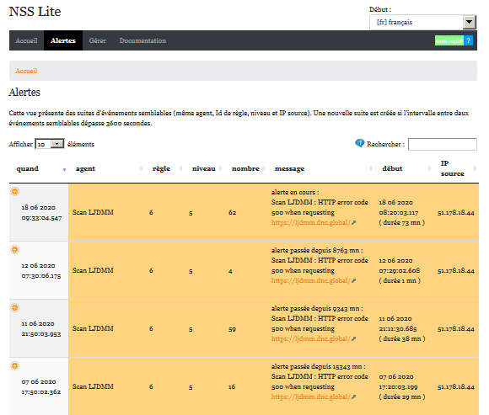Go to Accueil in the navigation bar
This screenshot has width=489, height=415.
click(x=26, y=40)
